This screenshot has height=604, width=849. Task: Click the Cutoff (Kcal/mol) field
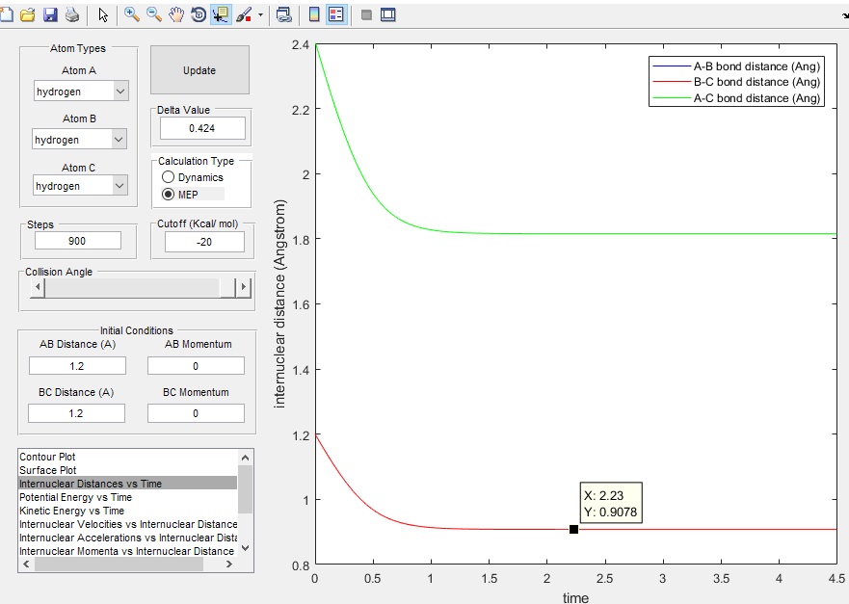tap(204, 242)
